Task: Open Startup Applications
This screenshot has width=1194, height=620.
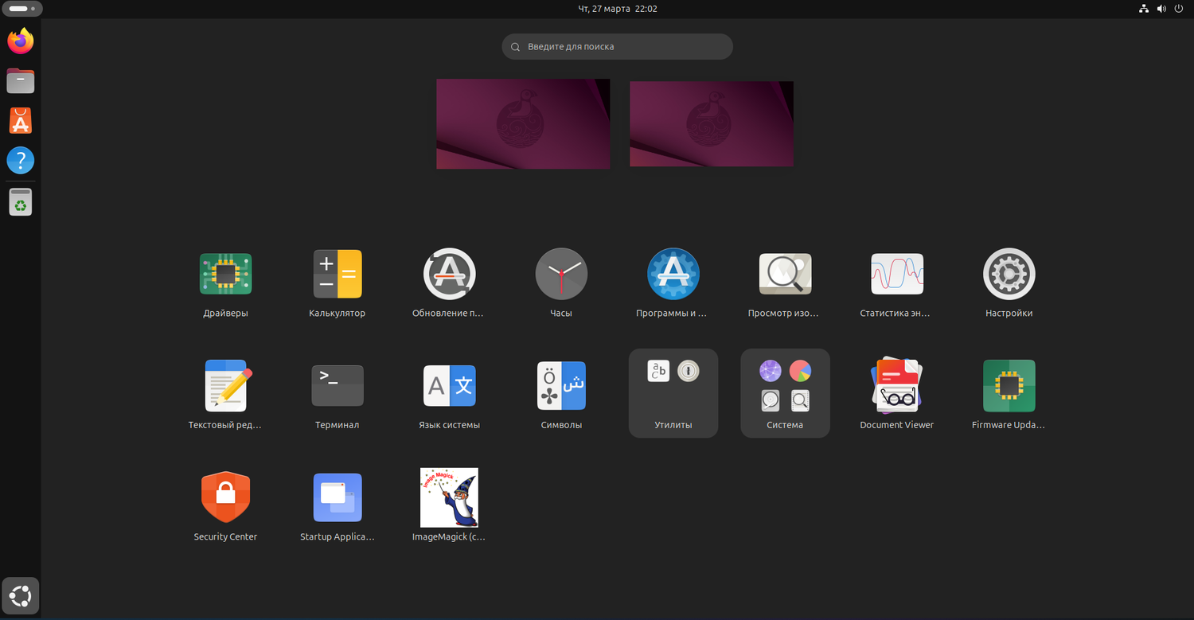Action: tap(338, 497)
